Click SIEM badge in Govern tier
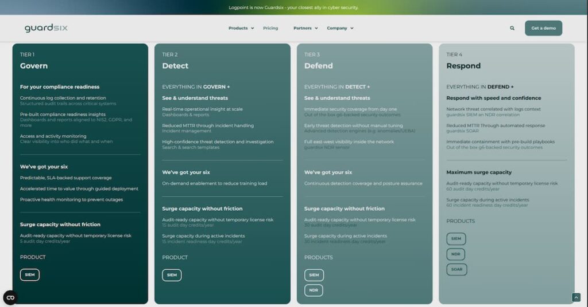 click(30, 275)
